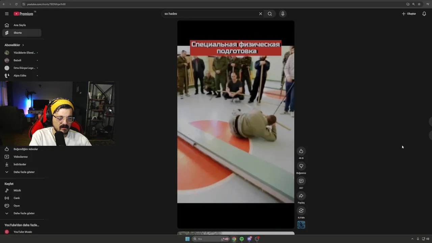Open Müzik in Keşfet section
This screenshot has width=432, height=243.
22,190
